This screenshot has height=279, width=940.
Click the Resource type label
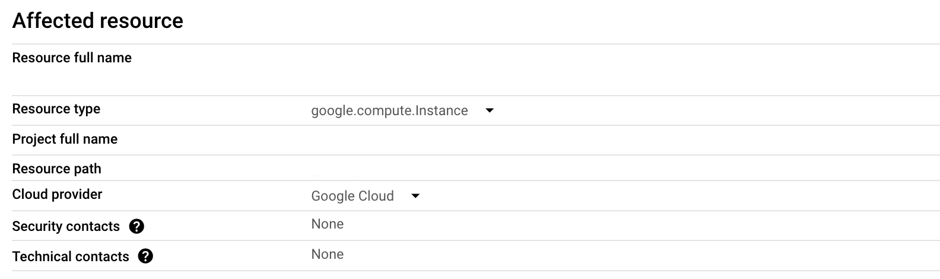coord(56,109)
